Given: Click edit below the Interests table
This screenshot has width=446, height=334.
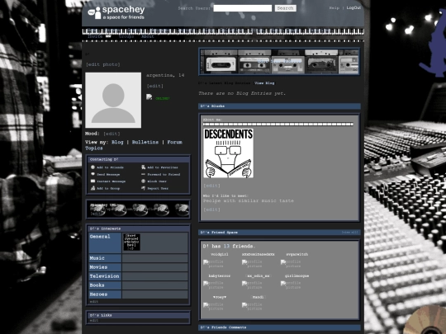Looking at the screenshot, I should click(x=94, y=302).
